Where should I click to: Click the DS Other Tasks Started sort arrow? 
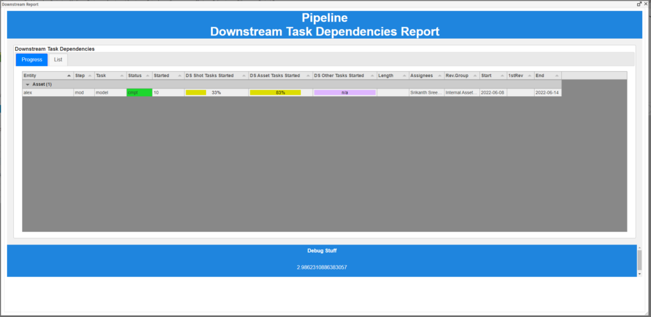[372, 76]
